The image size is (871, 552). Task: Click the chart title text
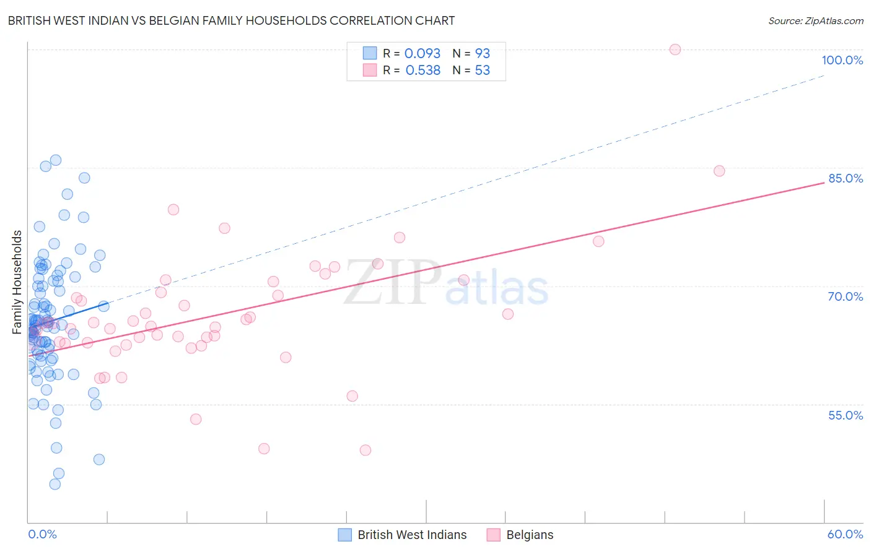pyautogui.click(x=231, y=20)
